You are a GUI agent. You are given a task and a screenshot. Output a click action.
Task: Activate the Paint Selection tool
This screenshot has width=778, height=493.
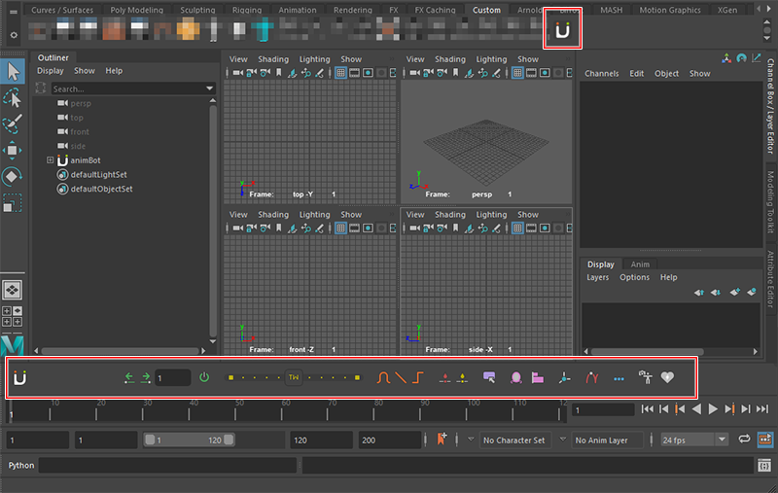(13, 124)
